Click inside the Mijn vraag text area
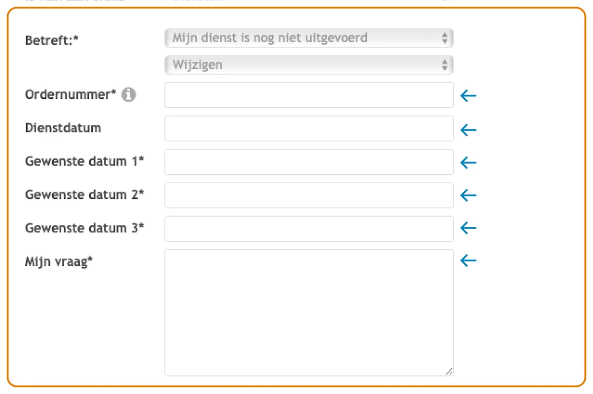Viewport: 593px width, 394px height. [309, 313]
